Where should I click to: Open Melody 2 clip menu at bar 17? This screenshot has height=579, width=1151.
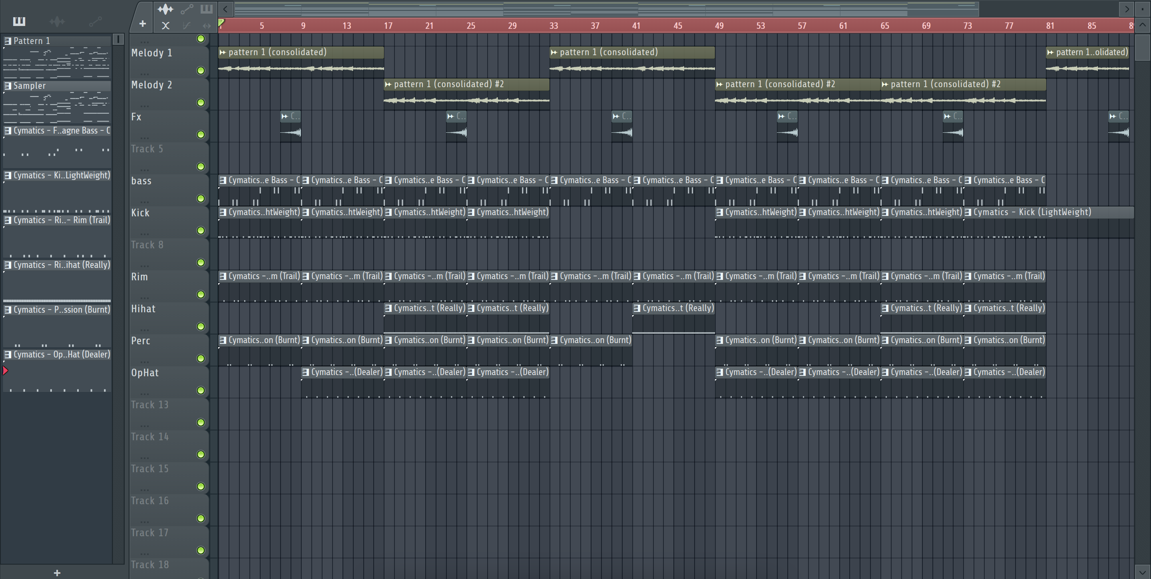tap(388, 84)
